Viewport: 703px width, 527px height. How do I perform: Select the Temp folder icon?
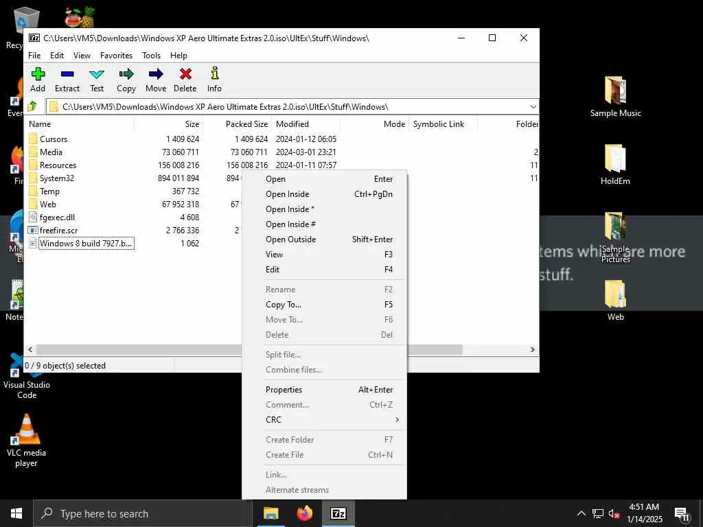[x=33, y=191]
